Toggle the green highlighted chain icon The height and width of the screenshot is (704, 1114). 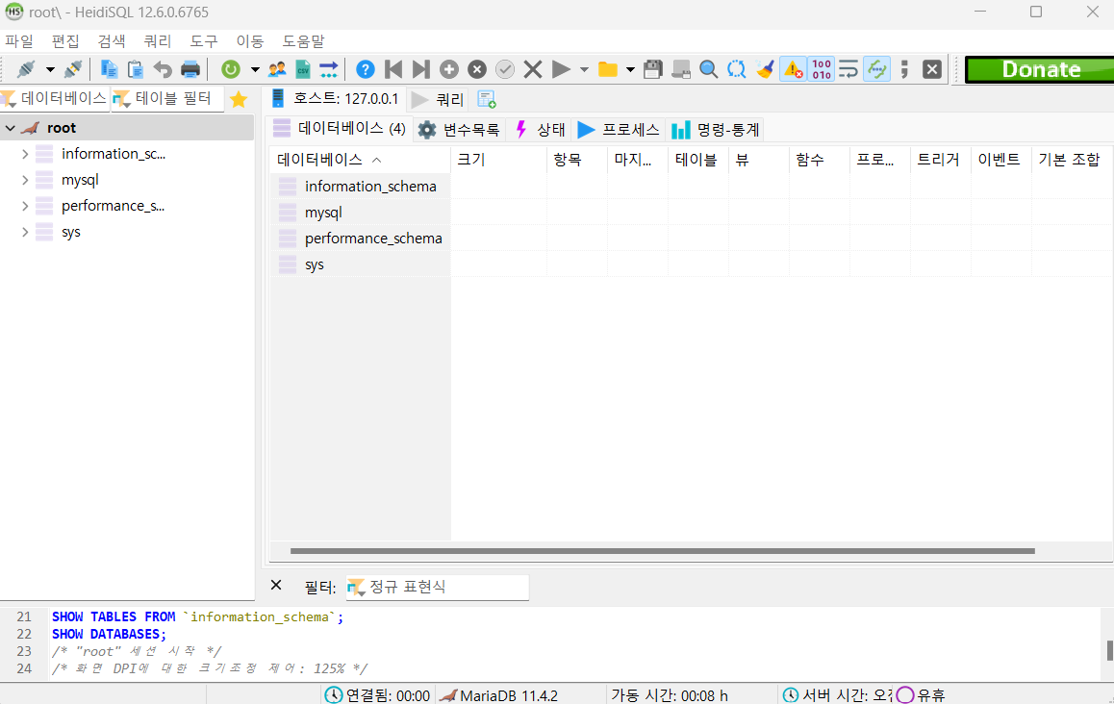[877, 69]
